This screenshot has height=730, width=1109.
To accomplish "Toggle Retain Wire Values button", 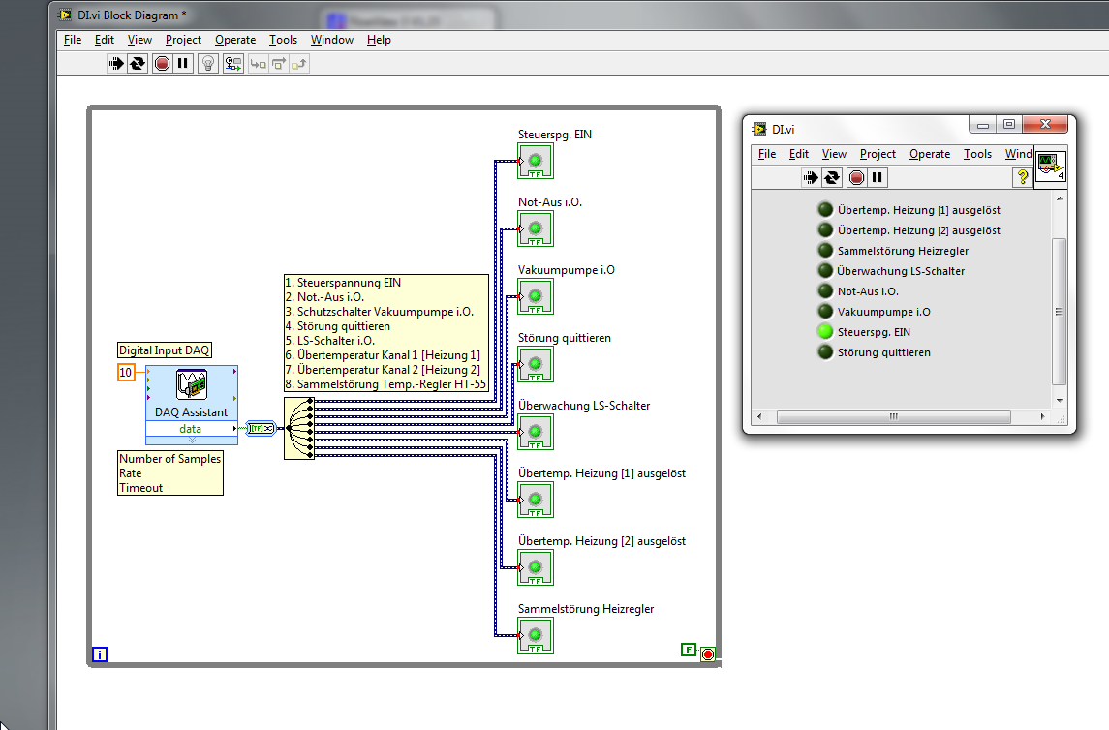I will click(233, 64).
